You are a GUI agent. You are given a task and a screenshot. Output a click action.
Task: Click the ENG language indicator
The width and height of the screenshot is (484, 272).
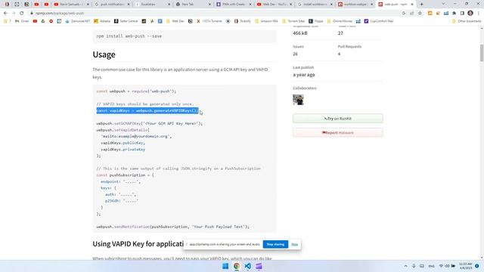[432, 266]
